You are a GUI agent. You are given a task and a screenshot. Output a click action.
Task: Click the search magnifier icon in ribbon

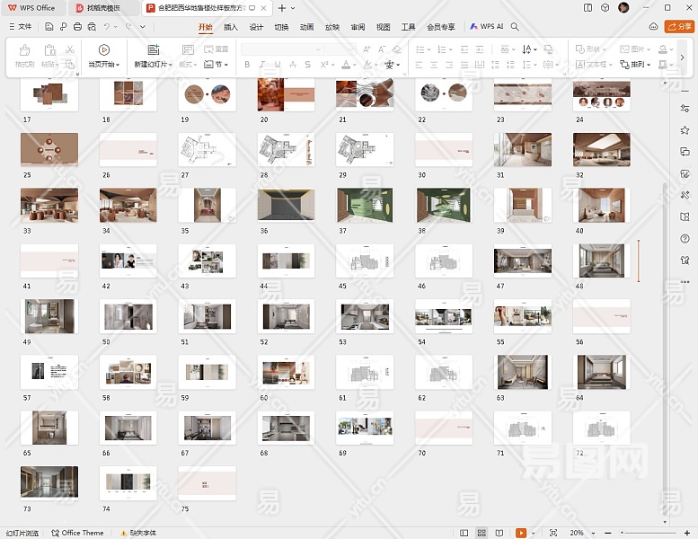(x=516, y=27)
